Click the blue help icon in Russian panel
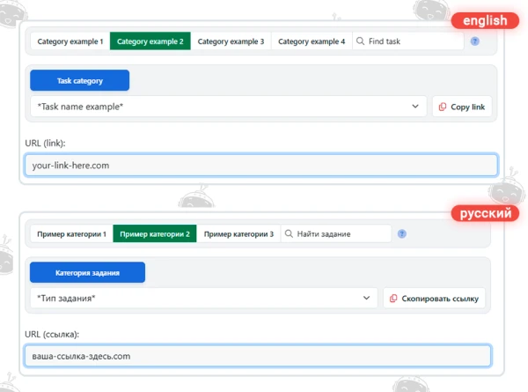528x392 pixels. tap(402, 233)
